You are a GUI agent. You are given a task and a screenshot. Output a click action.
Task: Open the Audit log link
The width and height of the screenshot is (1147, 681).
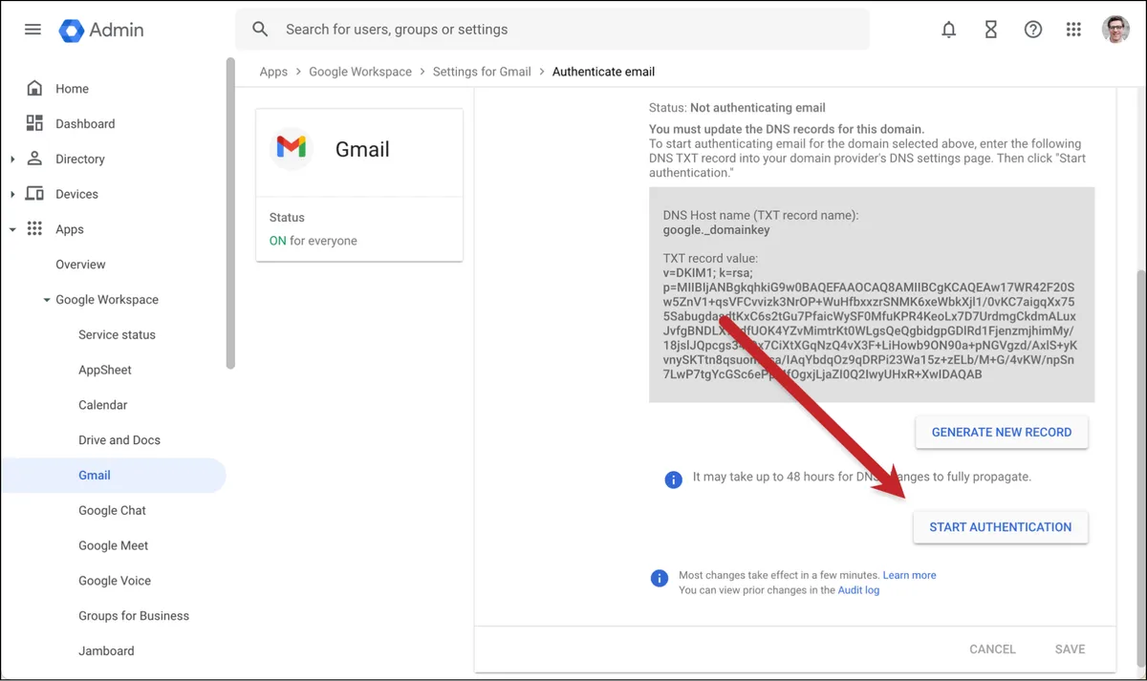(858, 590)
